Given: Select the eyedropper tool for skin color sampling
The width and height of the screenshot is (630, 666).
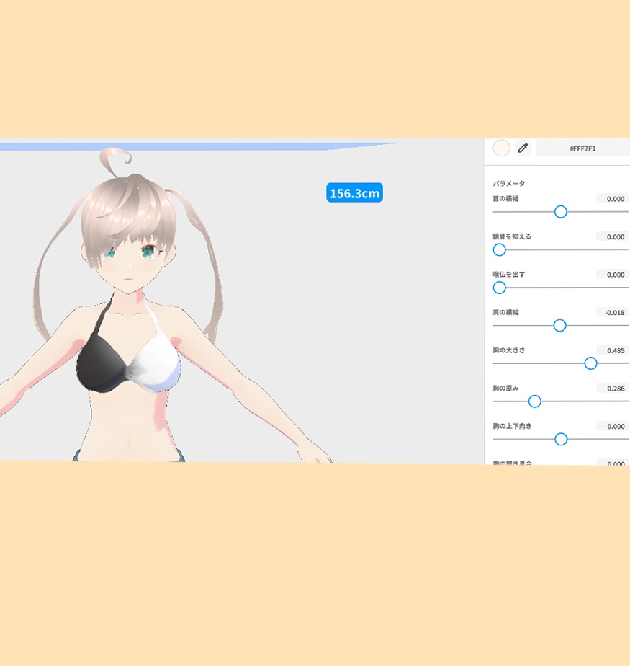Looking at the screenshot, I should [x=523, y=148].
